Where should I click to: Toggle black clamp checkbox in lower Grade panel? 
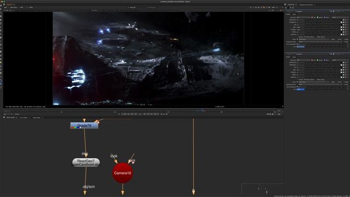pos(305,79)
